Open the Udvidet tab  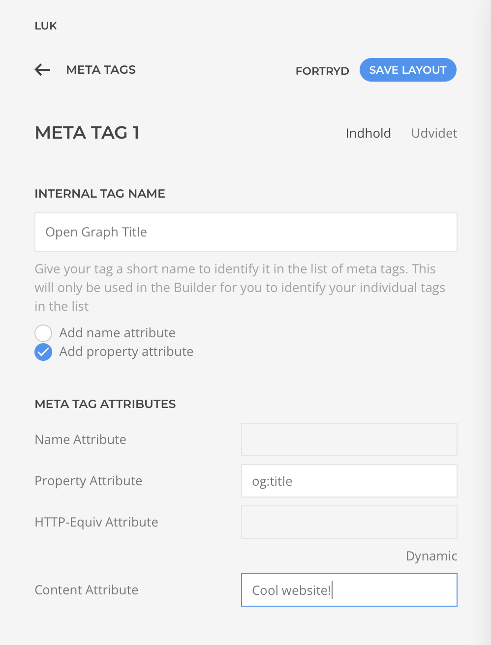pos(434,133)
